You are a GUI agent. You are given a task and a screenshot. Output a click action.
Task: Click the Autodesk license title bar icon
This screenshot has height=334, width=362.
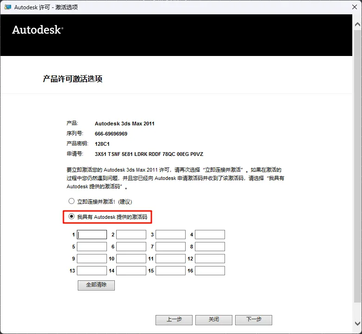click(7, 7)
